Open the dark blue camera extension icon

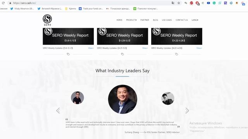click(x=208, y=3)
